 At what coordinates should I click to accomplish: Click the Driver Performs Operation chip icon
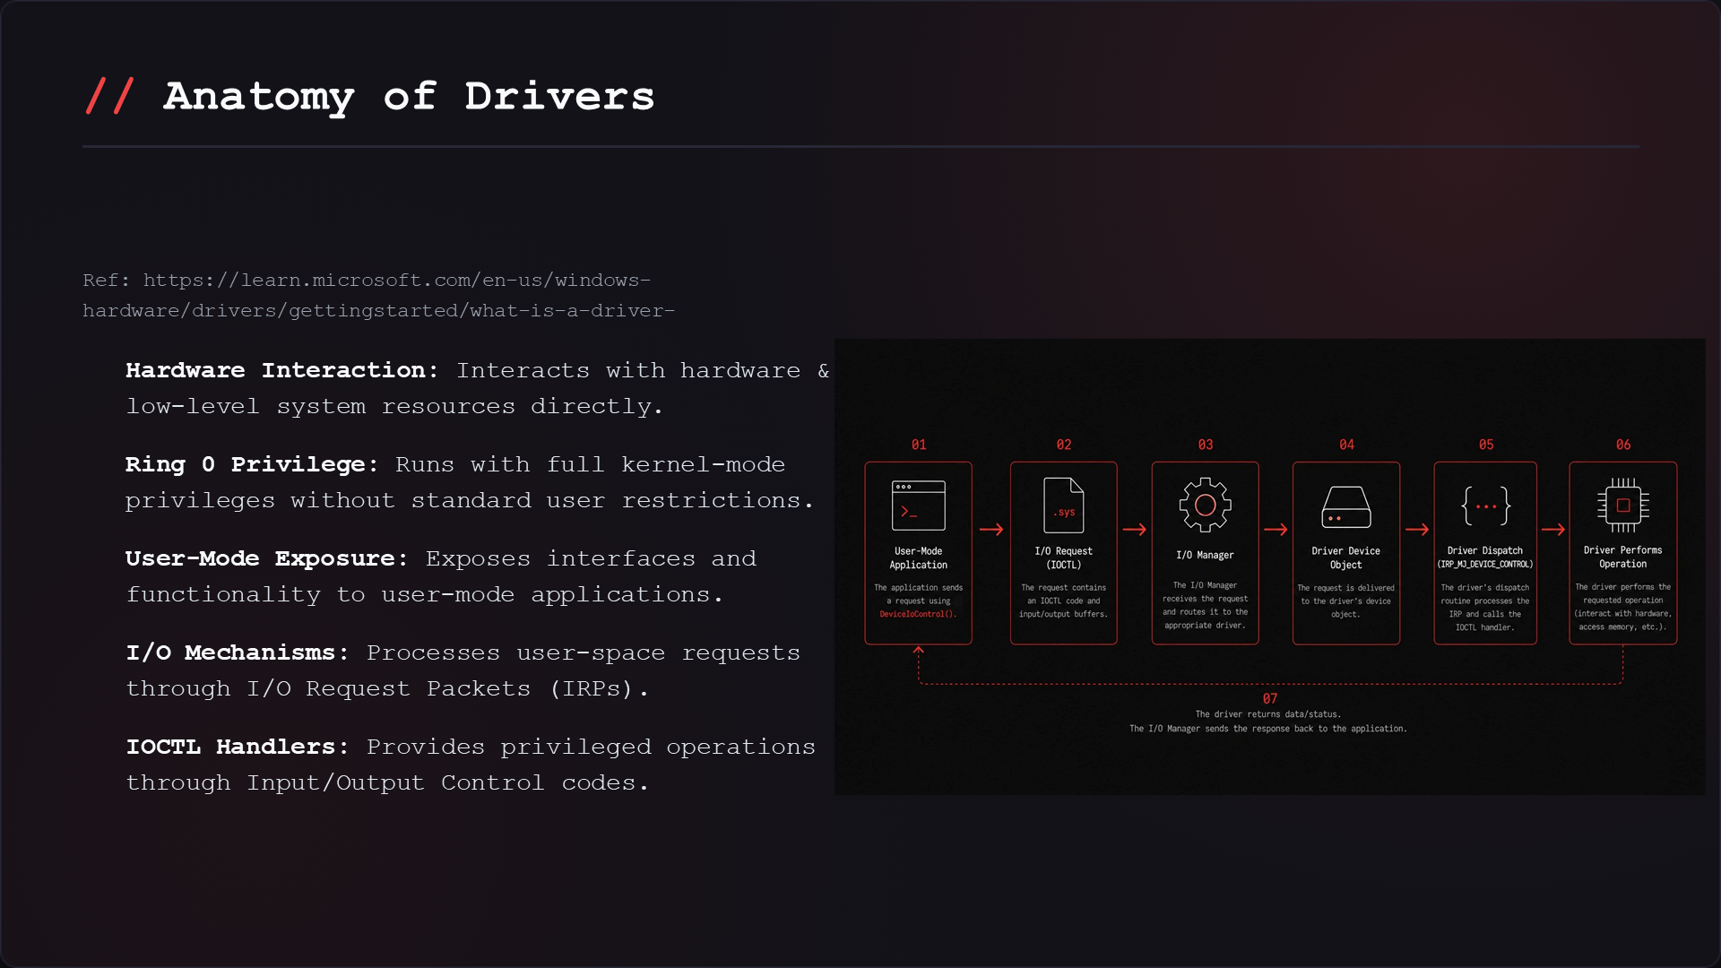coord(1622,506)
